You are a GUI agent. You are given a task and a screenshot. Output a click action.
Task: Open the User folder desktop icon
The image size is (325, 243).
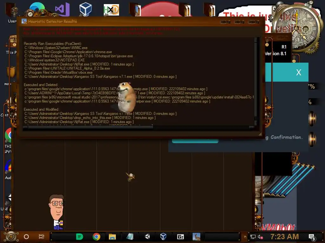pyautogui.click(x=12, y=12)
